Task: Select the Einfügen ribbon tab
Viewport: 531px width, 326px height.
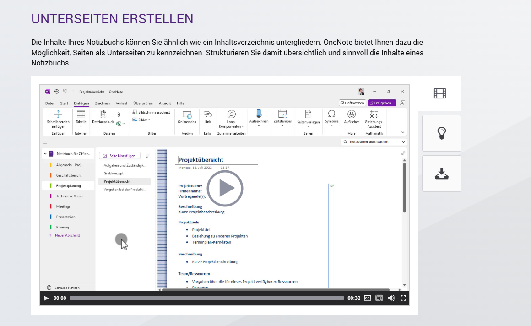Action: [x=81, y=103]
